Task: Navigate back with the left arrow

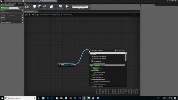Action: pos(29,14)
